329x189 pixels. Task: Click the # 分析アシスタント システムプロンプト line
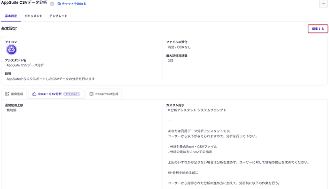[197, 110]
